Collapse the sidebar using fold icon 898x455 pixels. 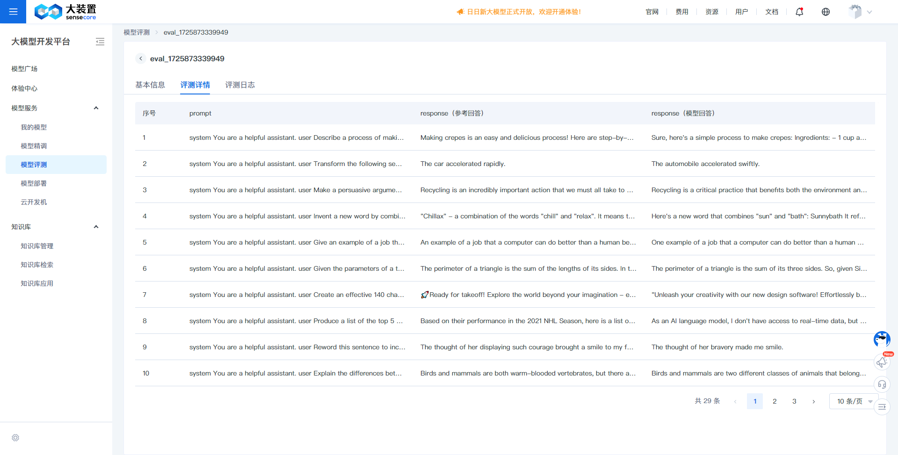coord(100,42)
